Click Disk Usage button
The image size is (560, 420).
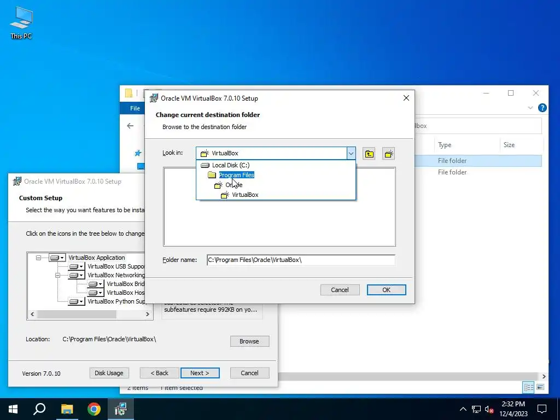pos(109,373)
